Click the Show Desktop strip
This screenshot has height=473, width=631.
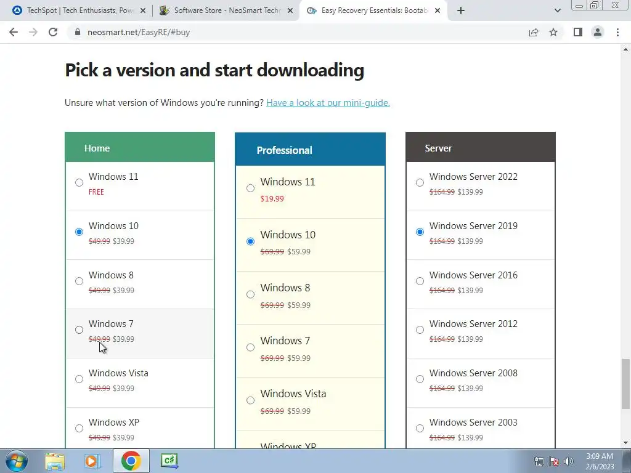click(627, 461)
